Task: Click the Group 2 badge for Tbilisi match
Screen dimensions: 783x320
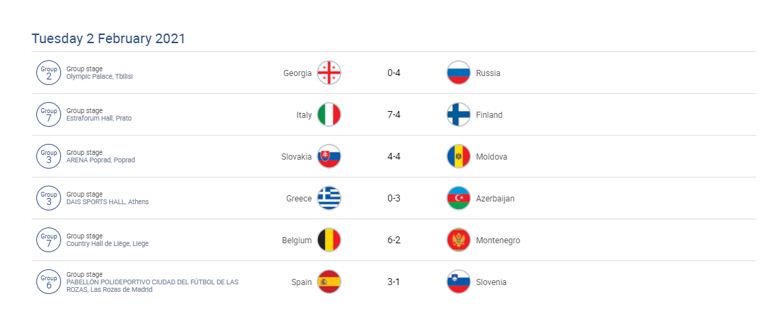Action: (49, 73)
